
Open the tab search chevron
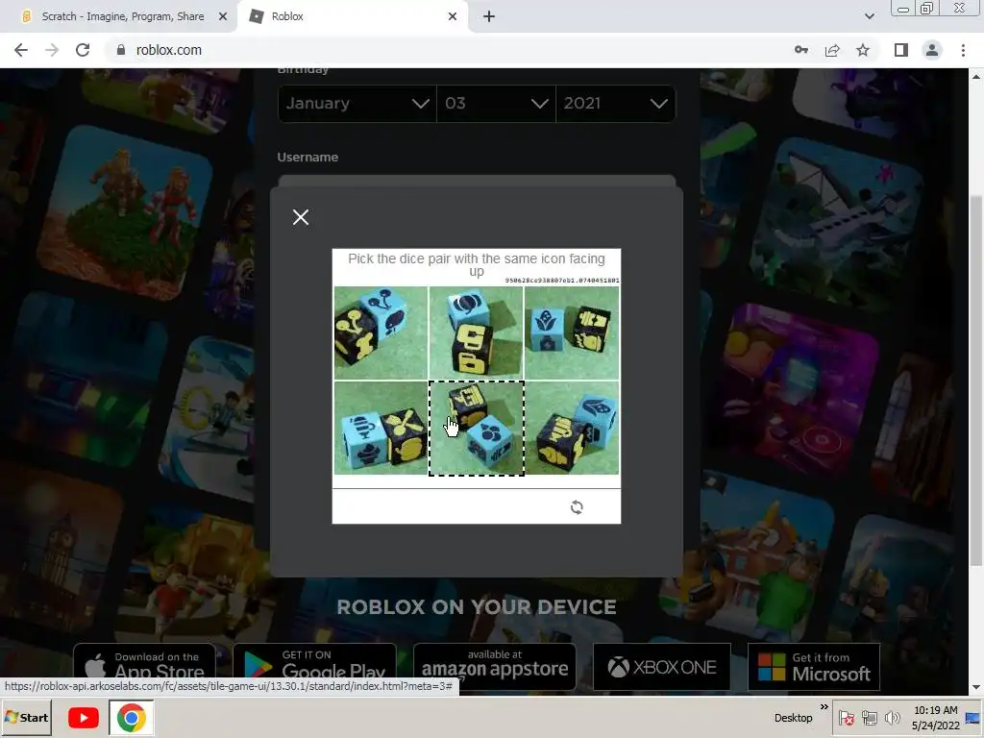pos(869,16)
